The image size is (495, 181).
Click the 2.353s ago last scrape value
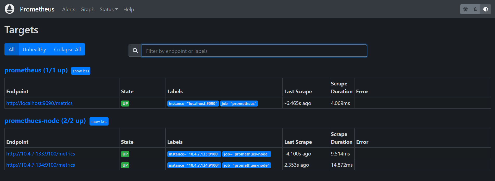(297, 165)
